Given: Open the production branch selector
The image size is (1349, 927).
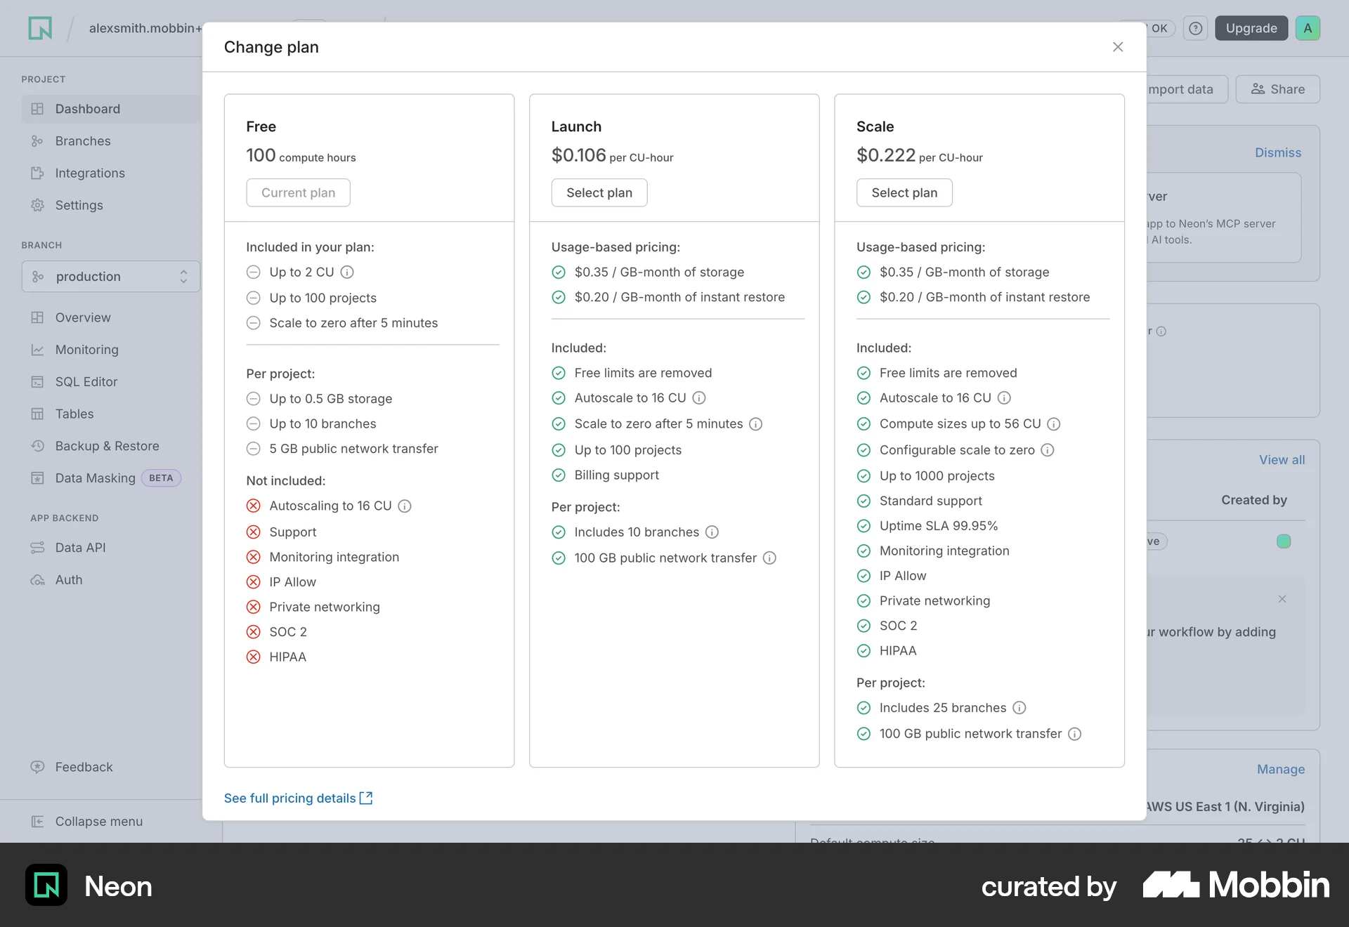Looking at the screenshot, I should point(111,277).
